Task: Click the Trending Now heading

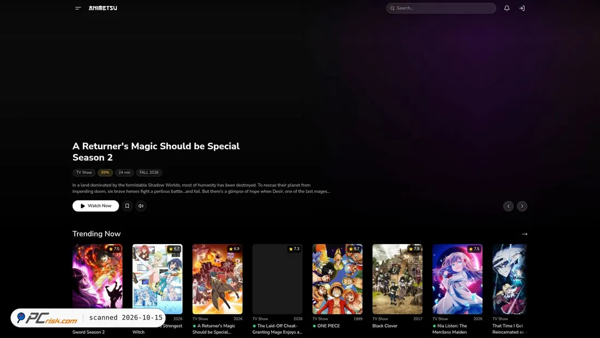Action: coord(97,234)
